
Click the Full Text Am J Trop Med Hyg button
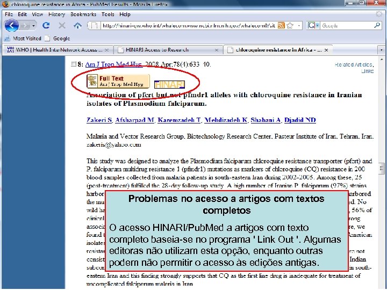pos(118,81)
